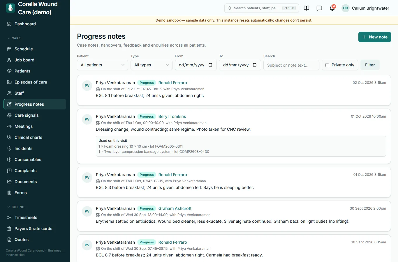Click the Clinical charts stethoscope icon
The height and width of the screenshot is (262, 398).
(9, 137)
